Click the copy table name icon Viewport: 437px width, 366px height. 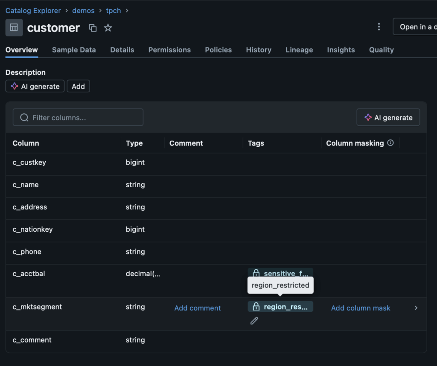pos(93,28)
